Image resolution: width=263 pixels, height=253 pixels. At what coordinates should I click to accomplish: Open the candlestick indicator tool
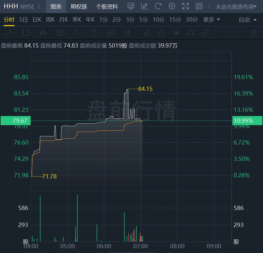[128, 33]
